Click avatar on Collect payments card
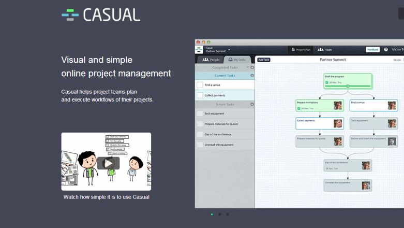The height and width of the screenshot is (228, 404). point(338,123)
